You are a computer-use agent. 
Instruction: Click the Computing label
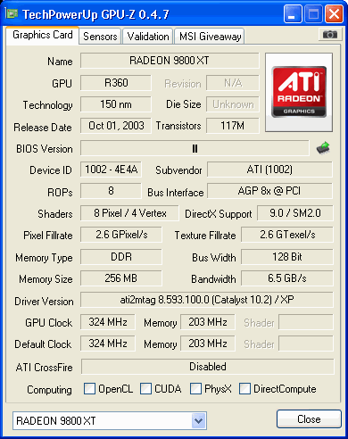pyautogui.click(x=49, y=390)
